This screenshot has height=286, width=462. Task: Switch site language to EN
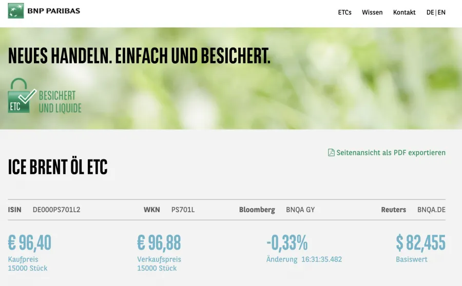pos(441,12)
